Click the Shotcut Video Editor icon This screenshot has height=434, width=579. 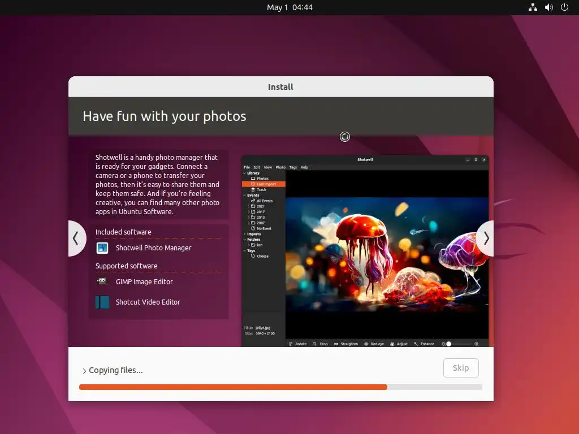pyautogui.click(x=102, y=302)
